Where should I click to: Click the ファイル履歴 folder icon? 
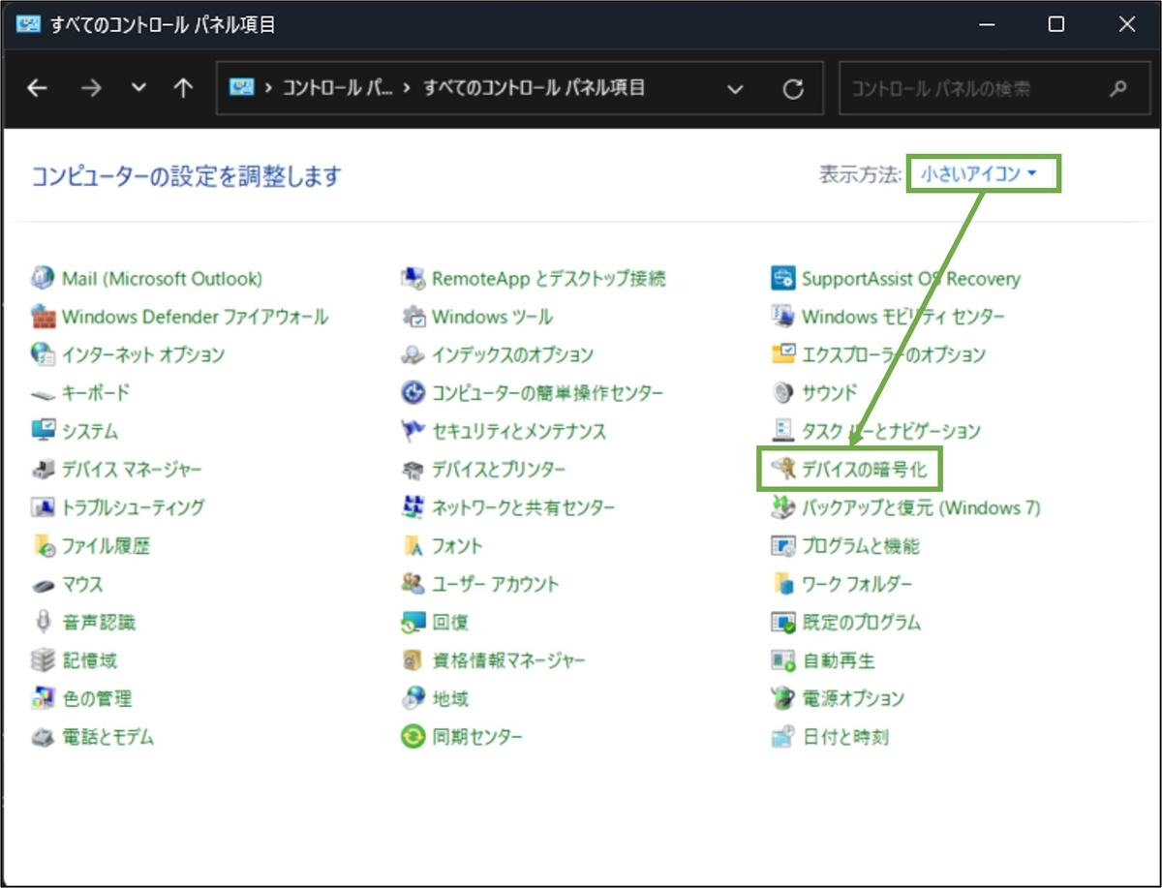click(43, 546)
